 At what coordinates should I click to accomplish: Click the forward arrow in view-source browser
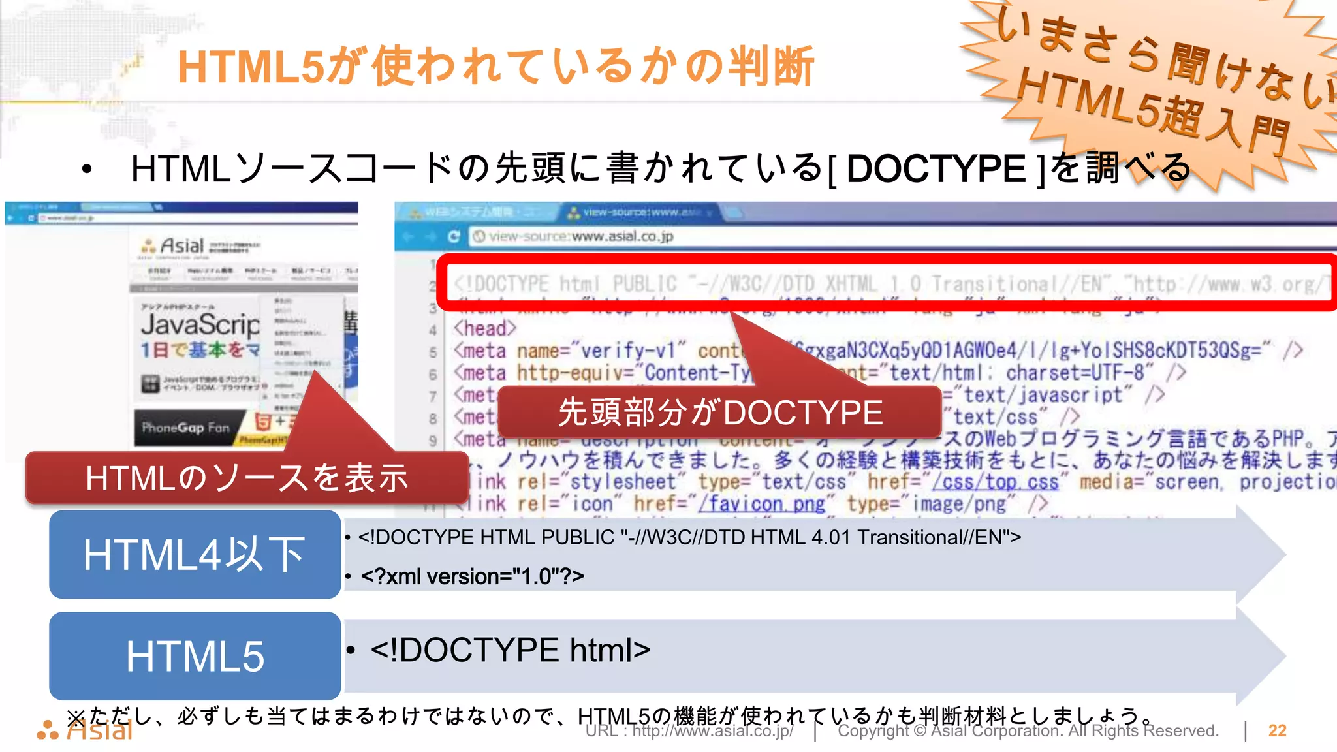[x=430, y=236]
